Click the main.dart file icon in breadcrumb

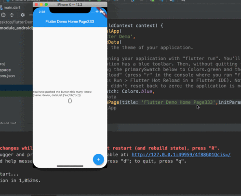[1, 7]
